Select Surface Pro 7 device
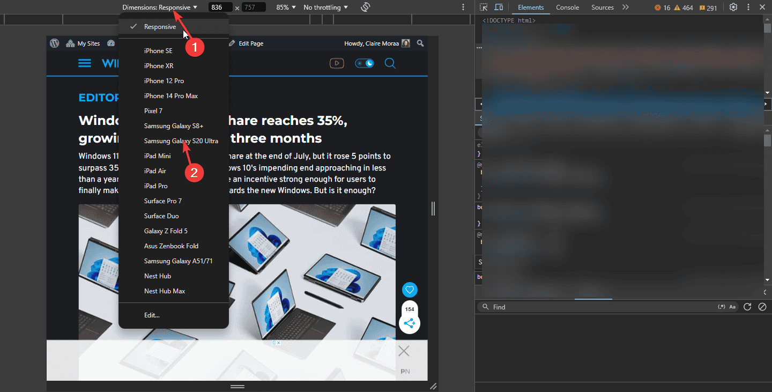772x392 pixels. (x=174, y=201)
